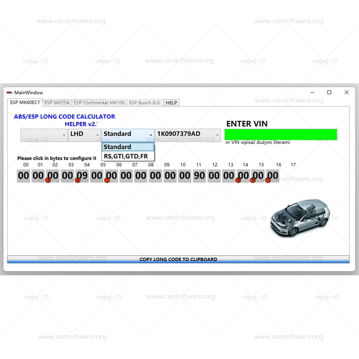The image size is (359, 359).
Task: Select the ESP Continental MK100 tab
Action: [99, 103]
